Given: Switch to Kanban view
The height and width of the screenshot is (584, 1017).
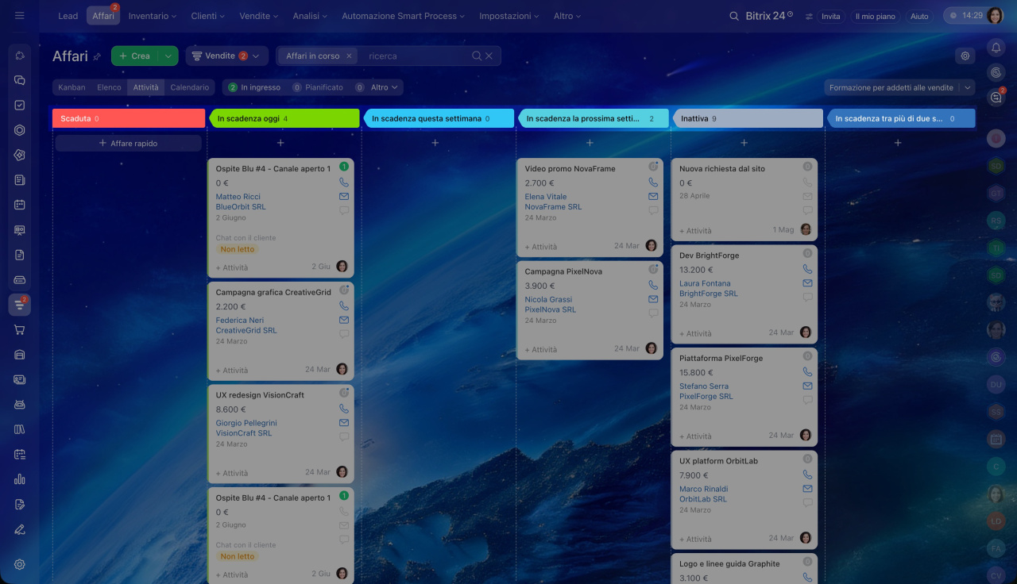Looking at the screenshot, I should tap(72, 87).
